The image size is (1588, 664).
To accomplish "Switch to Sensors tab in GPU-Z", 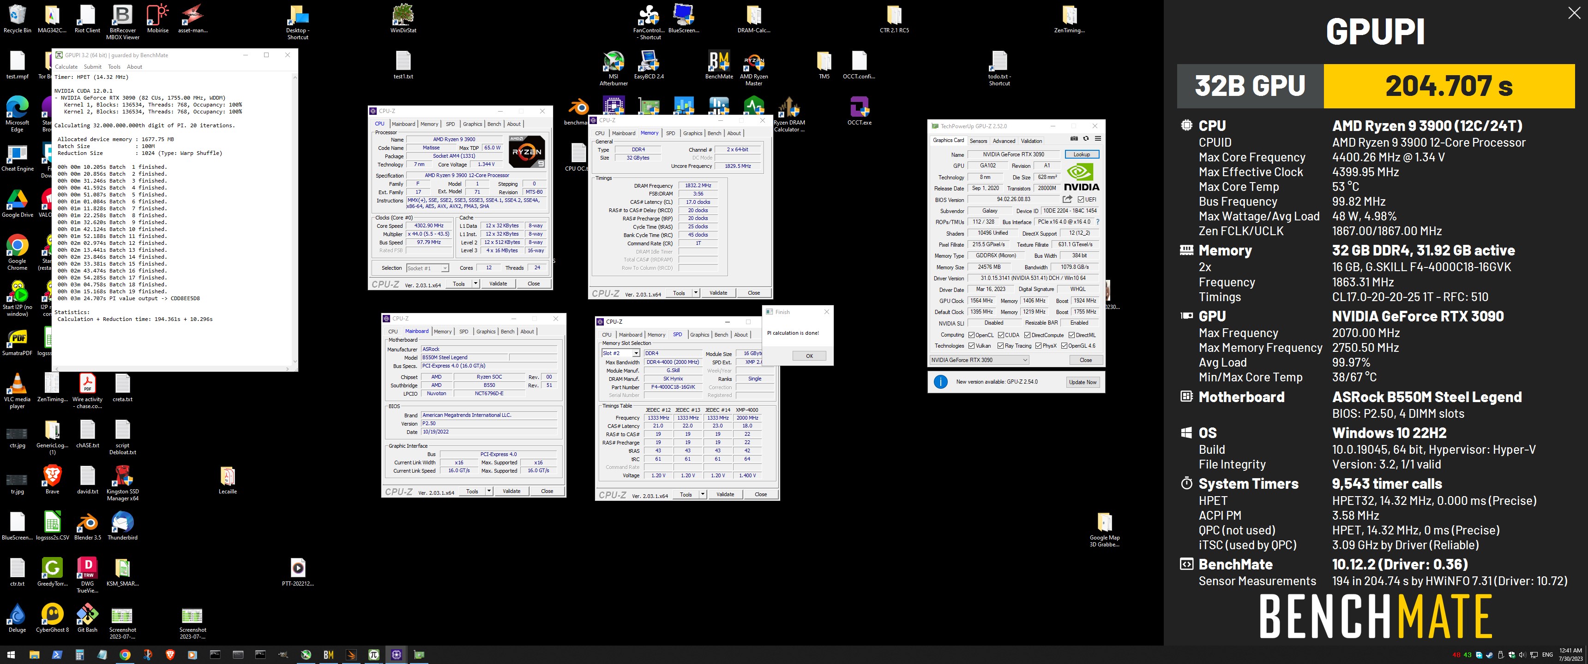I will [x=978, y=141].
